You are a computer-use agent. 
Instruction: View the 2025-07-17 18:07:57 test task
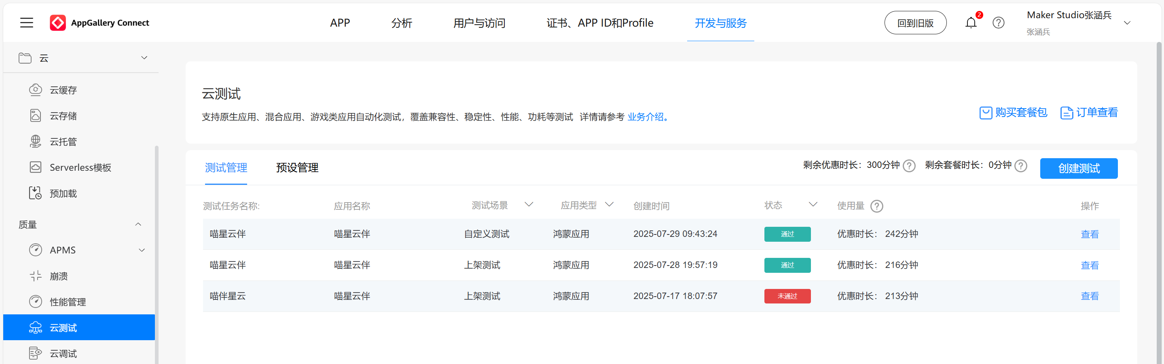click(x=1090, y=296)
